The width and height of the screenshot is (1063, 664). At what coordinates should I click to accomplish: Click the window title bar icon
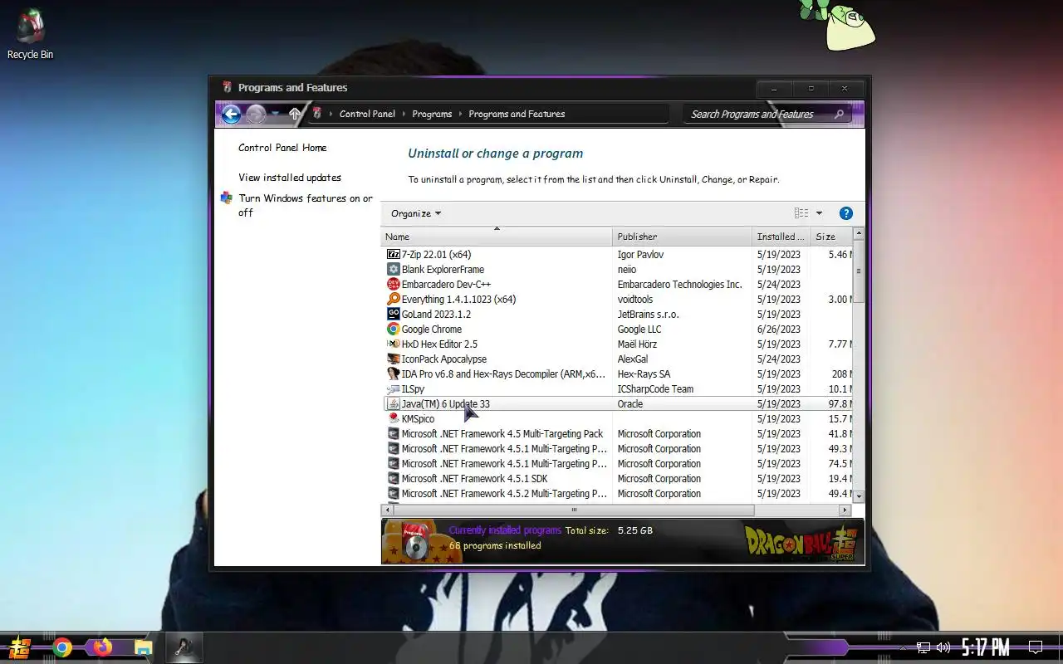click(x=227, y=87)
